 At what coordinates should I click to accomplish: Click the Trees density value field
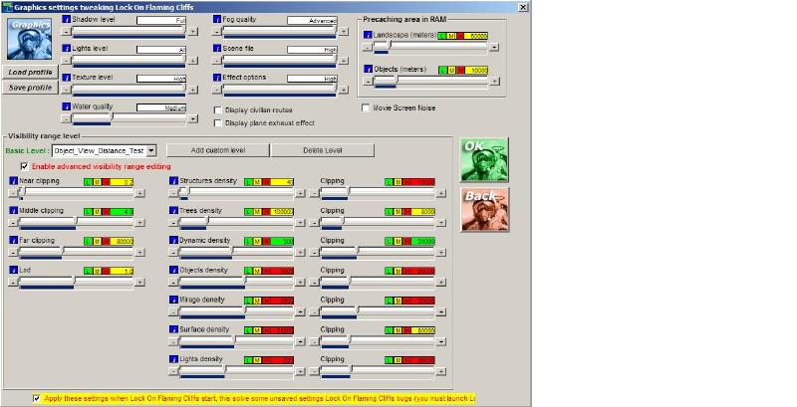coord(283,212)
